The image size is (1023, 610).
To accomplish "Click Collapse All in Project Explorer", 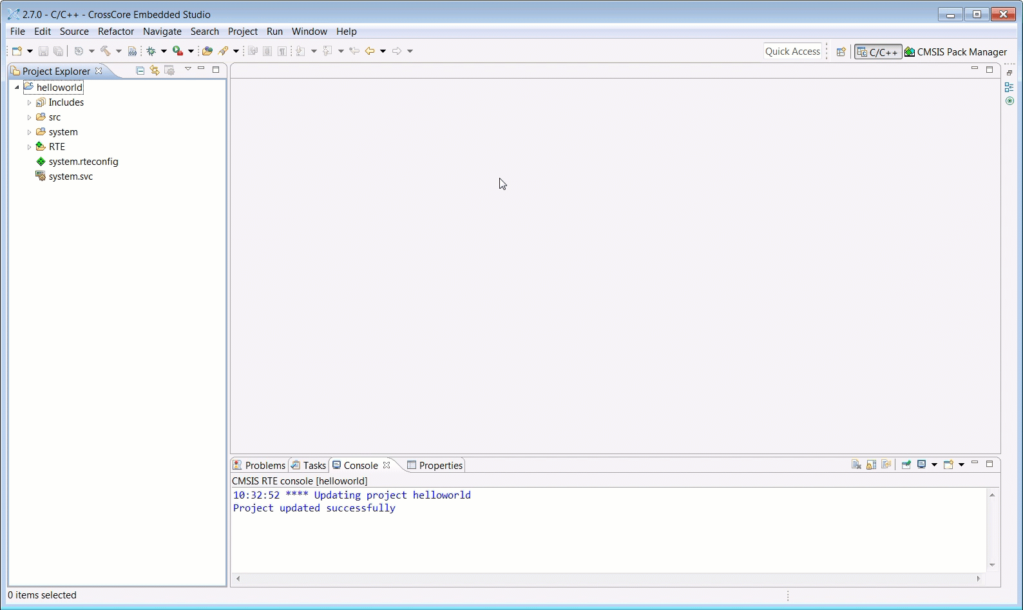I will pos(140,70).
